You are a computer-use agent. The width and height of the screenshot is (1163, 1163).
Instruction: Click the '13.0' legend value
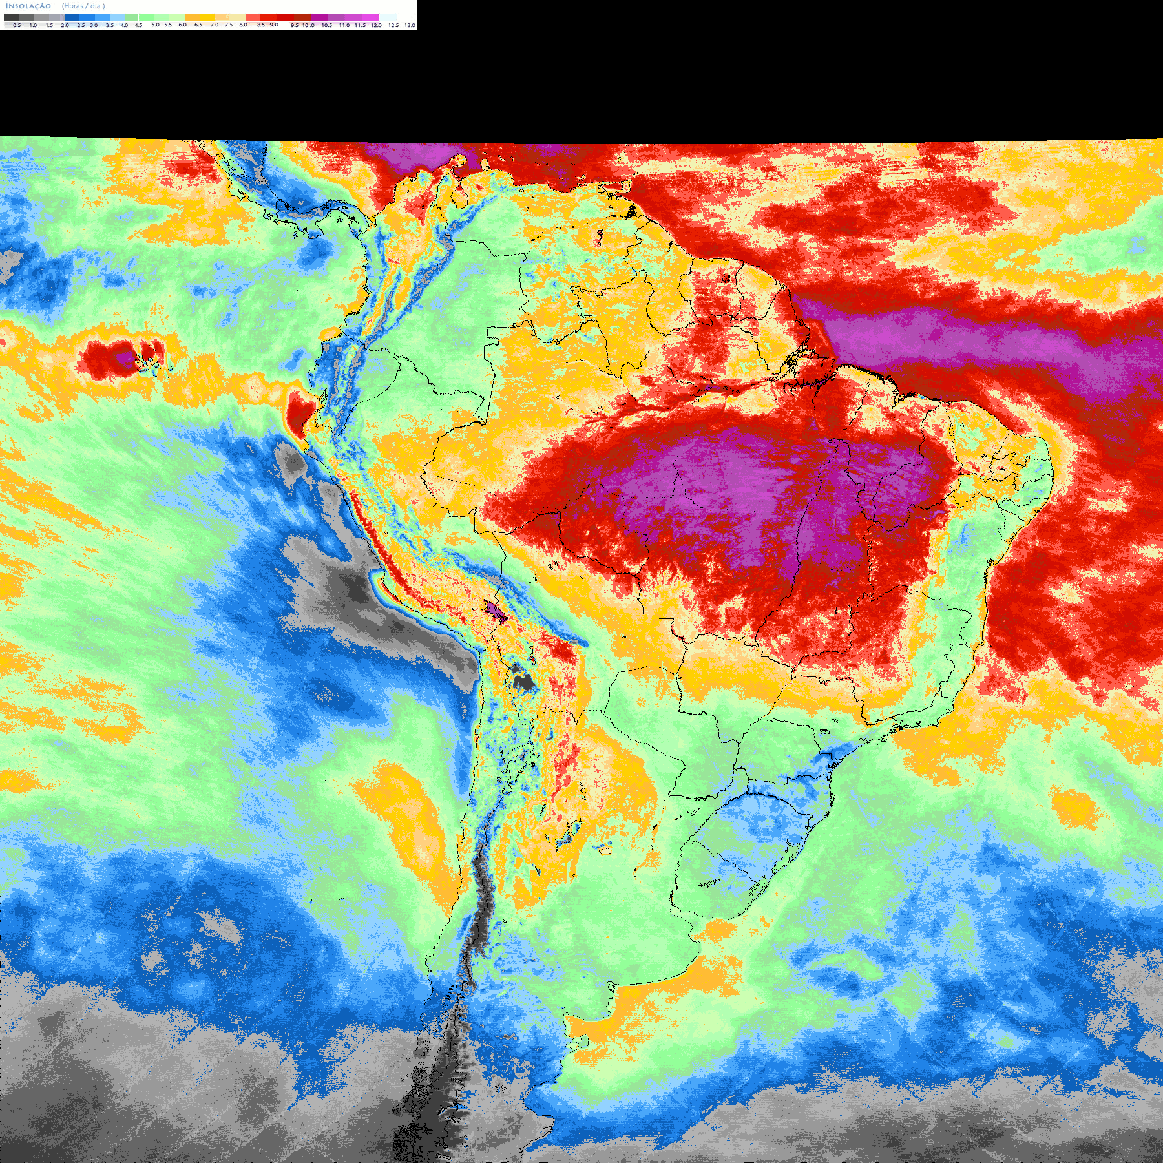(410, 25)
